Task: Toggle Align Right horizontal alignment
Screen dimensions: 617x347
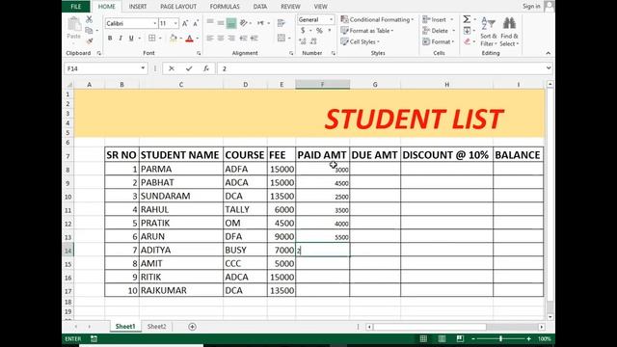Action: point(231,39)
